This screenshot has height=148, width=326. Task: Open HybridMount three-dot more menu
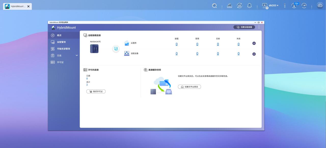click(x=259, y=27)
